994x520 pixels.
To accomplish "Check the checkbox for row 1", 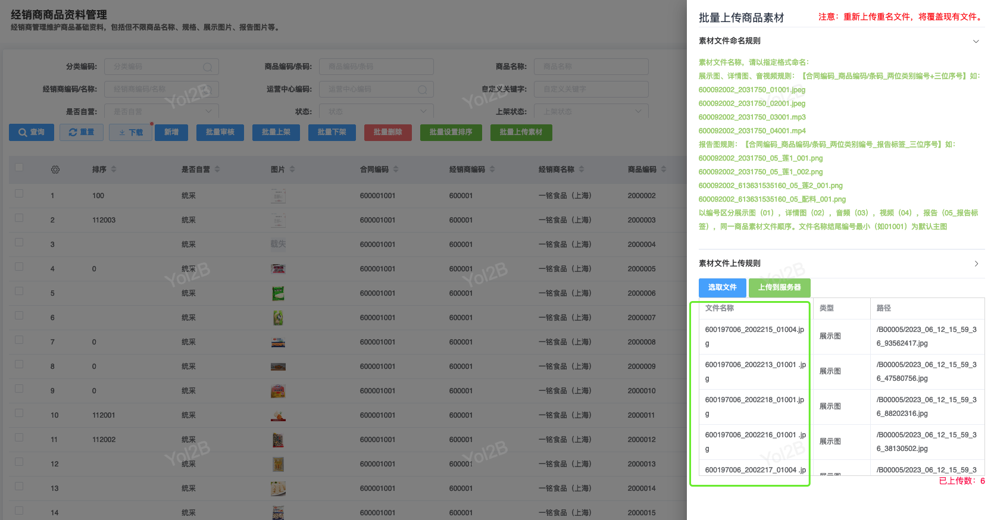I will point(19,194).
